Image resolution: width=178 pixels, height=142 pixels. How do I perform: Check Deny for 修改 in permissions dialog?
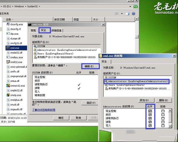(x=163, y=115)
